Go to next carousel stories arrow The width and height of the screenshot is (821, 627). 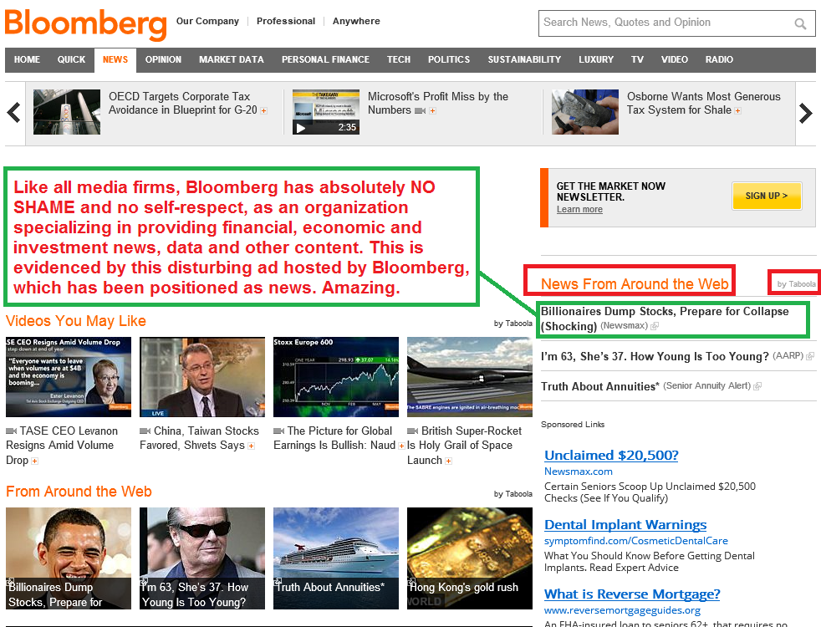806,113
